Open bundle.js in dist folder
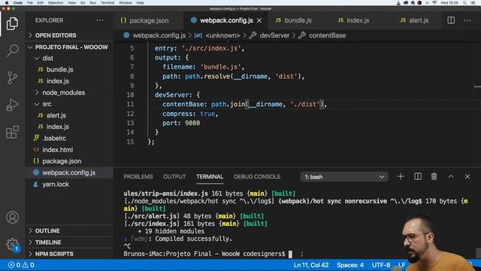The width and height of the screenshot is (481, 271). click(69, 69)
